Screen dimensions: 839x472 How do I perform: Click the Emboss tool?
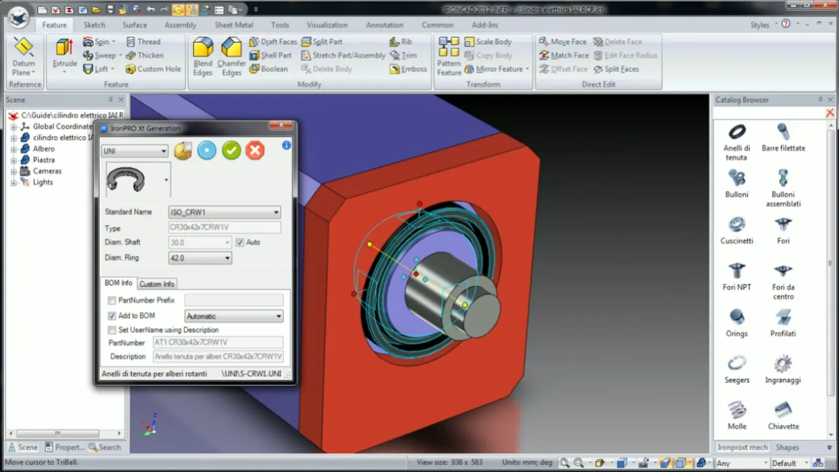pyautogui.click(x=408, y=69)
